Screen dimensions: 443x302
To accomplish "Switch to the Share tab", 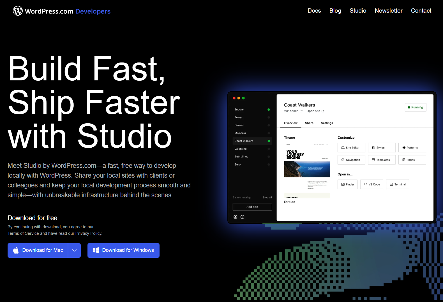I will point(309,123).
